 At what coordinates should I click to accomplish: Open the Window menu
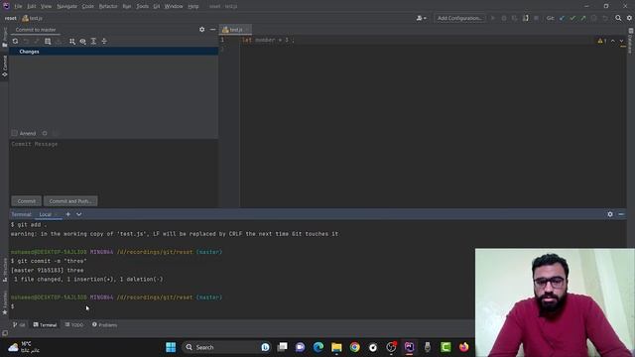pyautogui.click(x=174, y=6)
